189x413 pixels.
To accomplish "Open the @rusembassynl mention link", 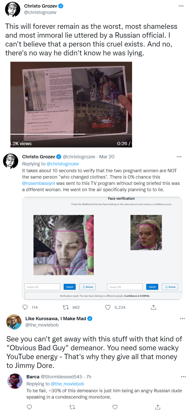I will point(38,183).
